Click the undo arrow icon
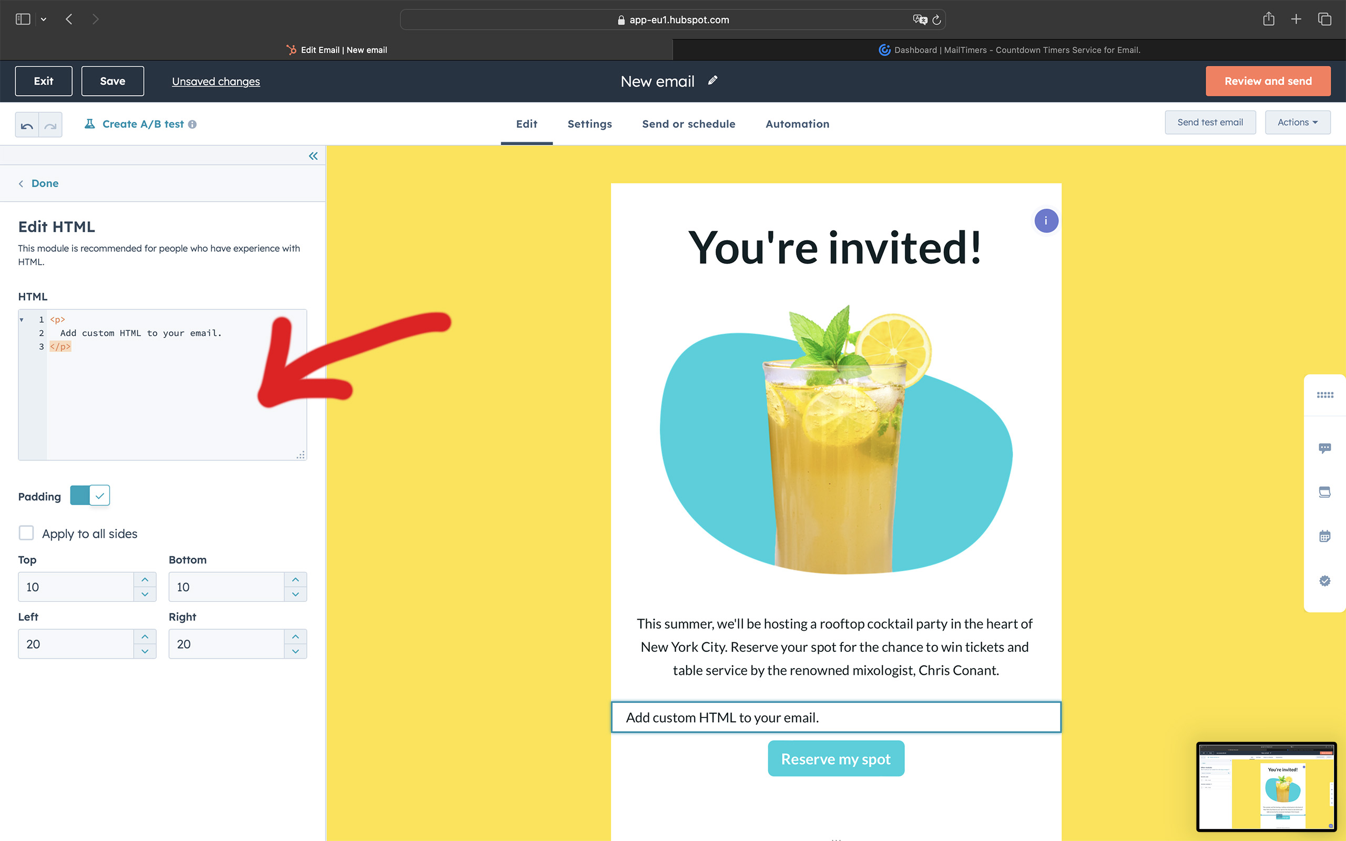Screen dimensions: 1346x841 click(x=27, y=125)
